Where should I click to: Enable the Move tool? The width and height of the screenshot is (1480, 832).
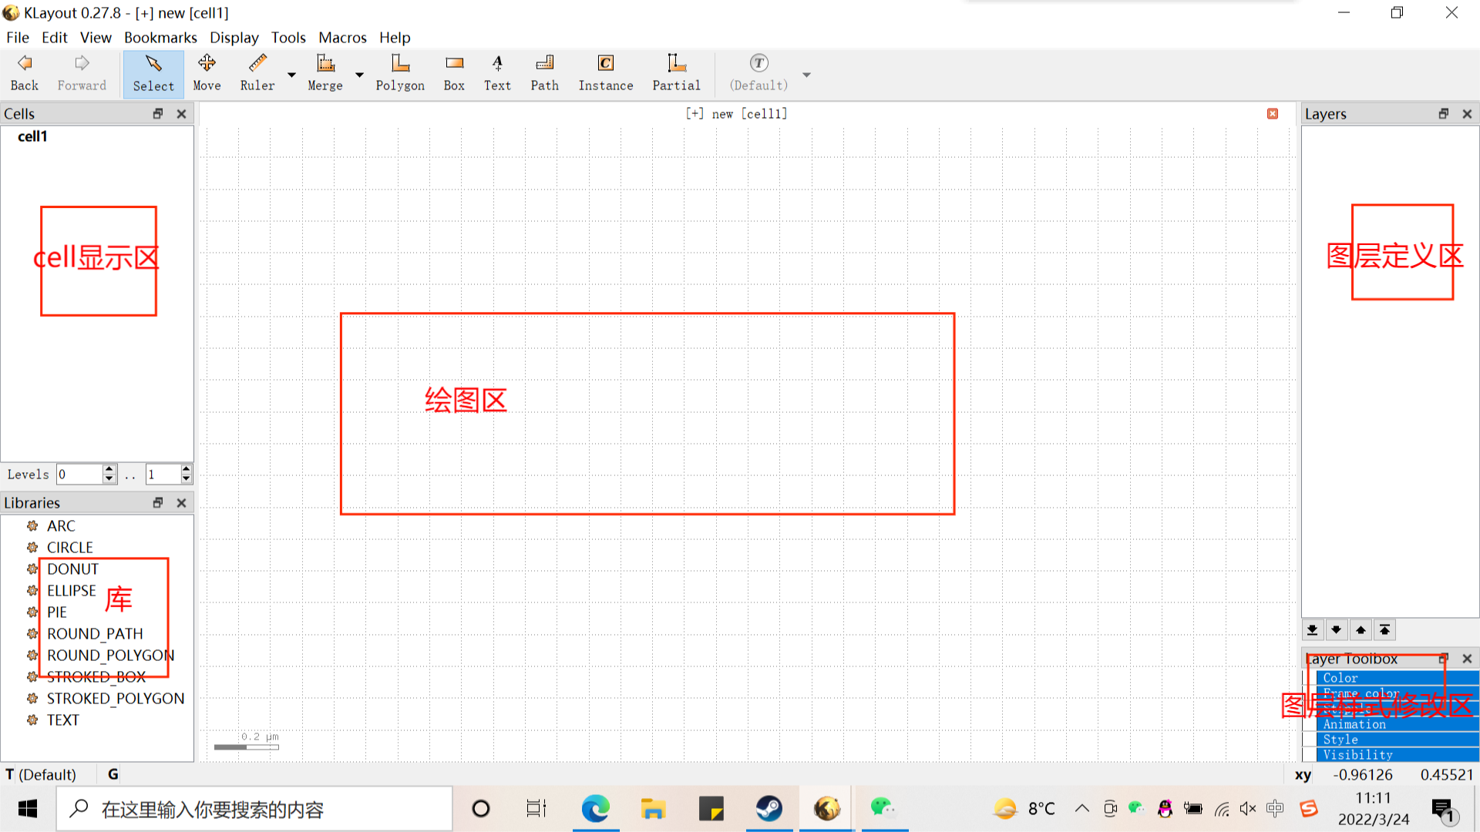[x=206, y=73]
